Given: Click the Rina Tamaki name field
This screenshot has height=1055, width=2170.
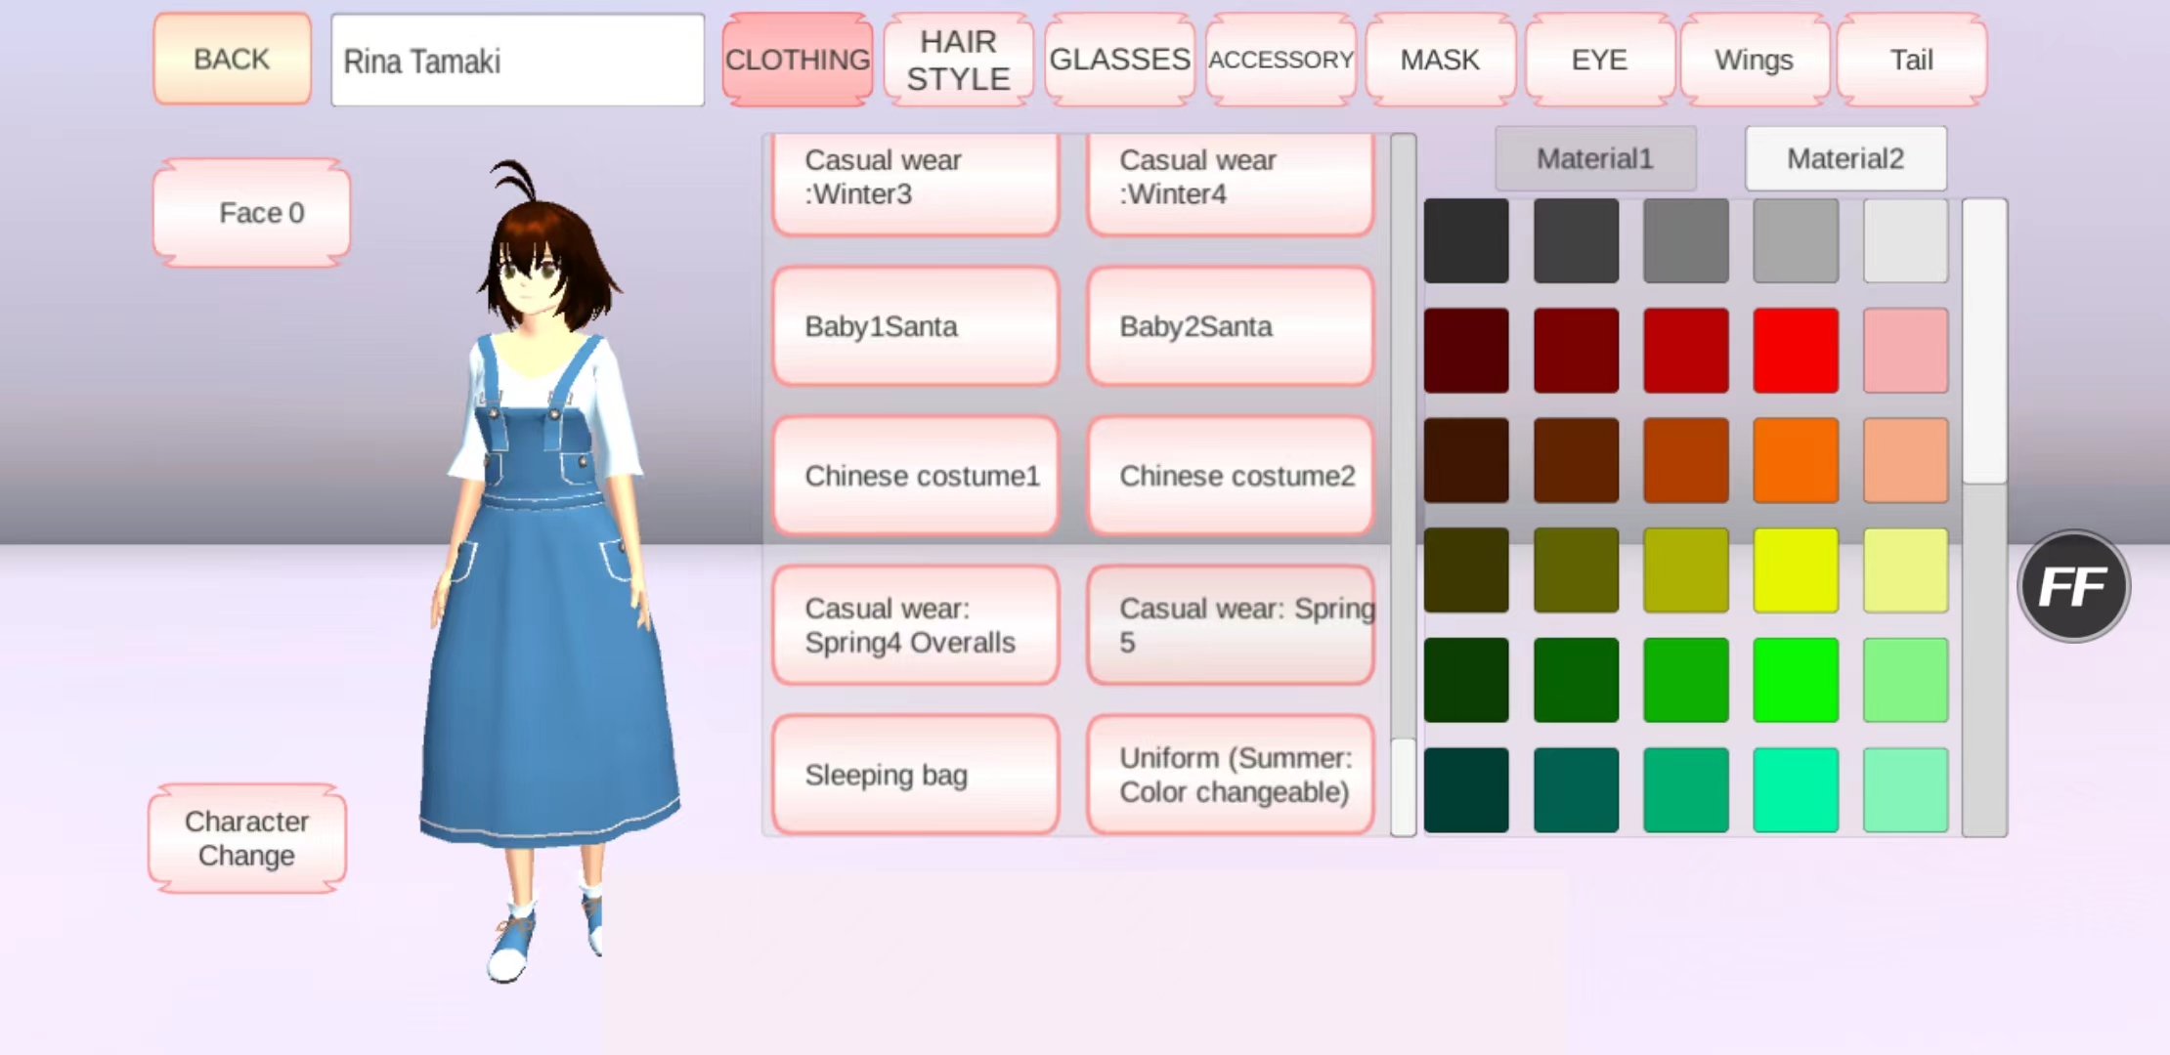Looking at the screenshot, I should pyautogui.click(x=517, y=61).
